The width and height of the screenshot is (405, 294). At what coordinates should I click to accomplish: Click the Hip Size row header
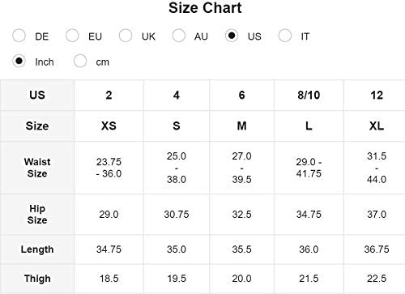click(x=37, y=215)
